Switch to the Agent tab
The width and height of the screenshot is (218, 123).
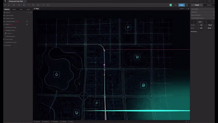point(28,9)
